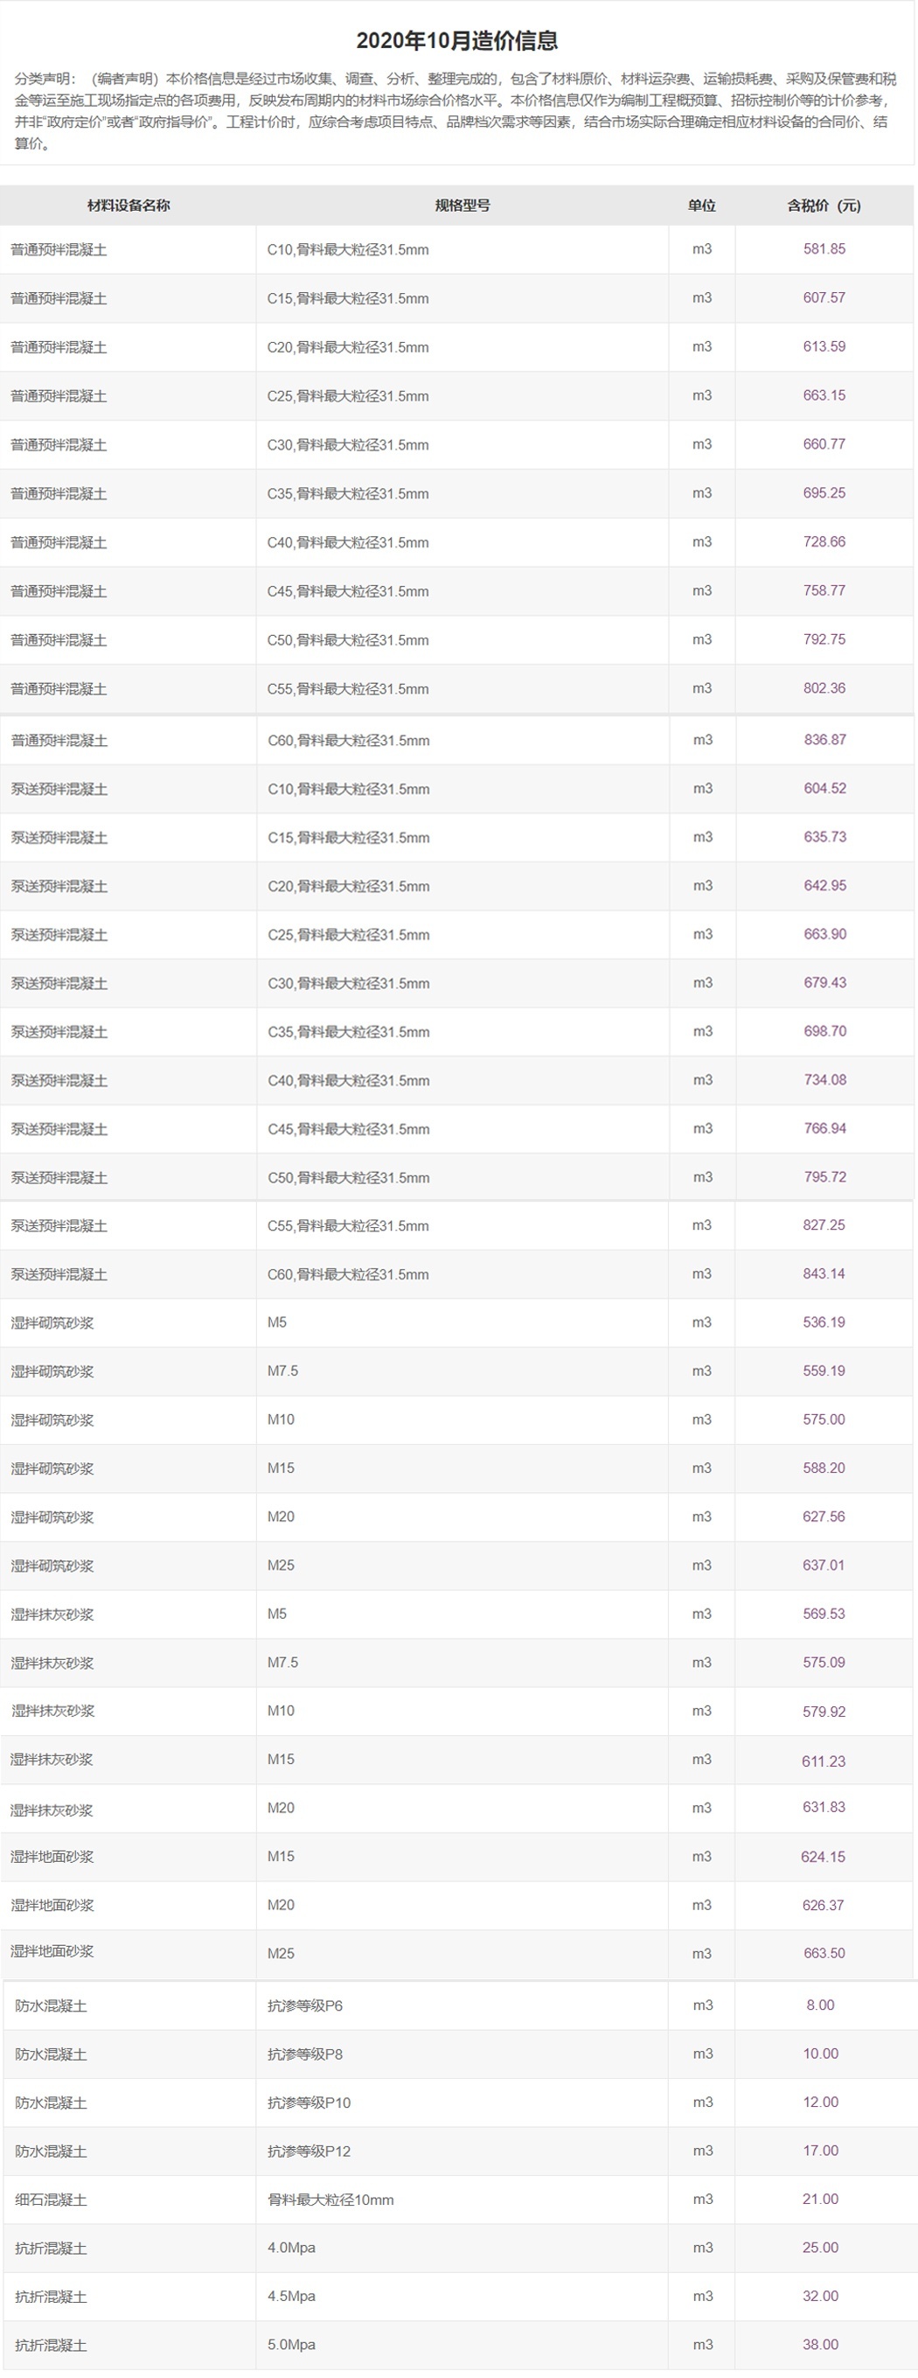
Task: Select the 抗渗等级P6 specification cell
Action: (304, 2005)
